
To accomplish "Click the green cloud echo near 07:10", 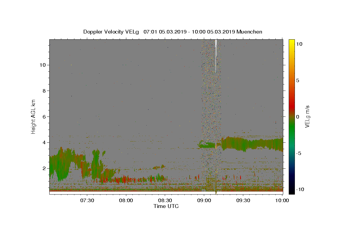I will click(x=60, y=165).
